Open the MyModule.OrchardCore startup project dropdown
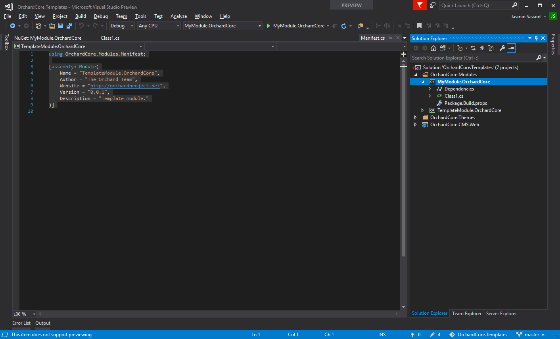Image resolution: width=560 pixels, height=339 pixels. pos(223,26)
